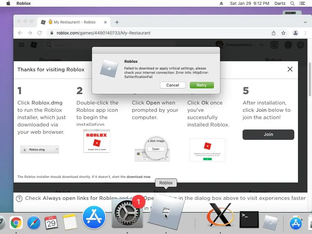The width and height of the screenshot is (312, 234).
Task: Open a new browser tab with plus
Action: pos(117,22)
